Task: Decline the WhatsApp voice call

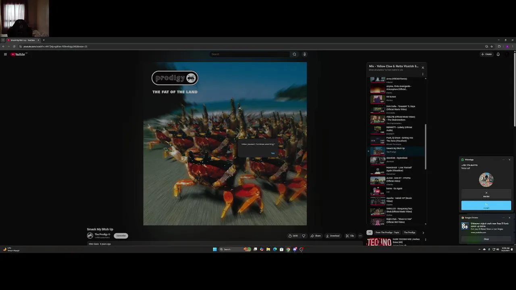Action: pyautogui.click(x=486, y=194)
